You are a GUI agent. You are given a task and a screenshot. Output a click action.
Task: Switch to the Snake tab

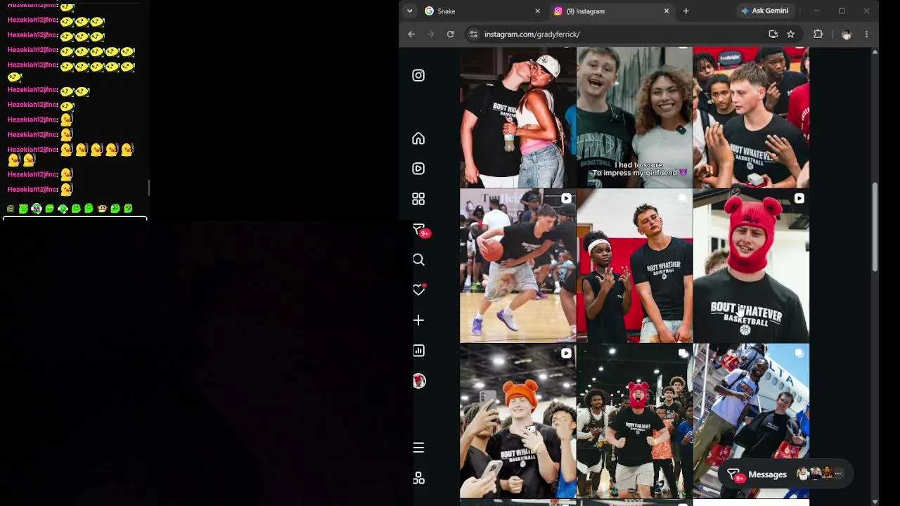pos(482,11)
